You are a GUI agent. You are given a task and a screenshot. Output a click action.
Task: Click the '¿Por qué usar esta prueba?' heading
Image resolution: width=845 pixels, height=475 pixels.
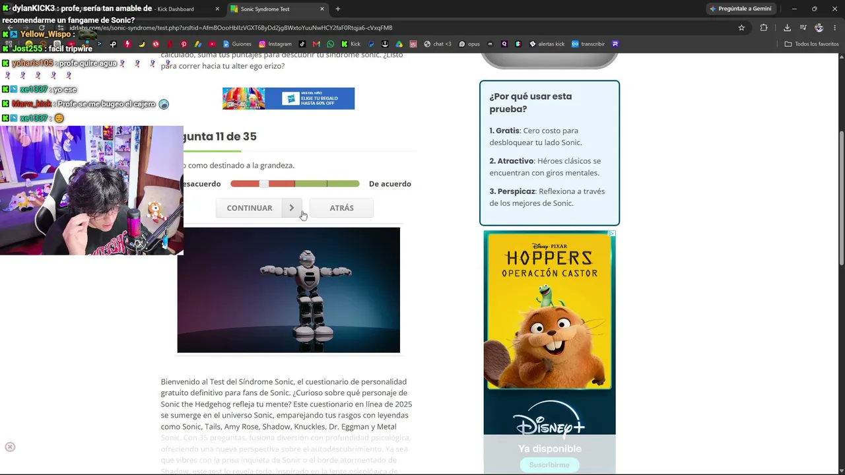531,103
